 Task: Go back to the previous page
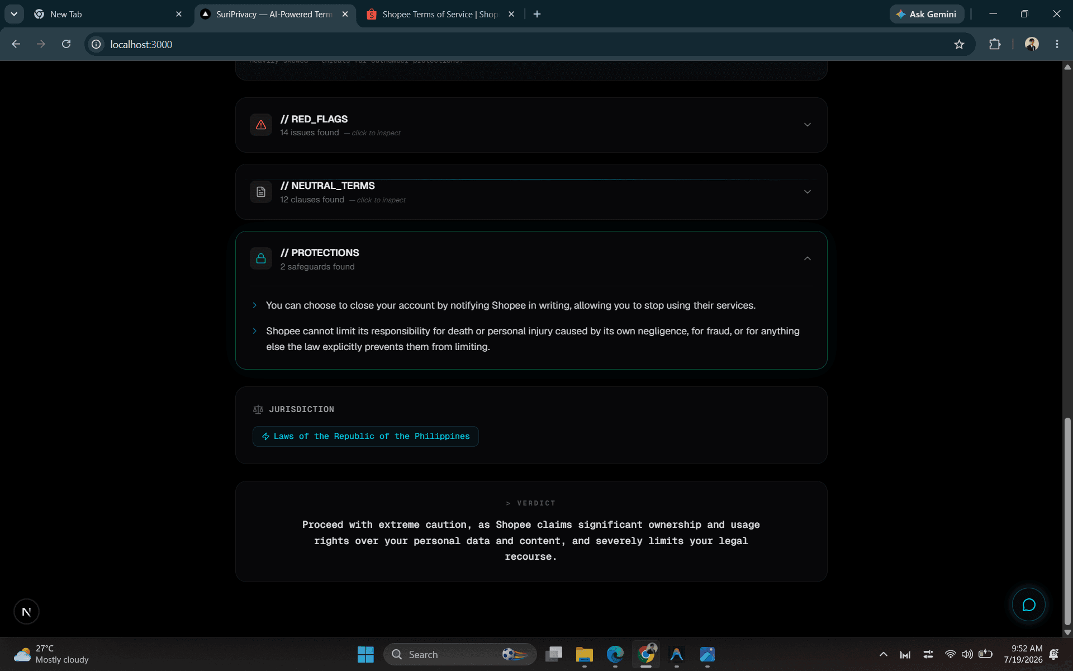(x=16, y=44)
